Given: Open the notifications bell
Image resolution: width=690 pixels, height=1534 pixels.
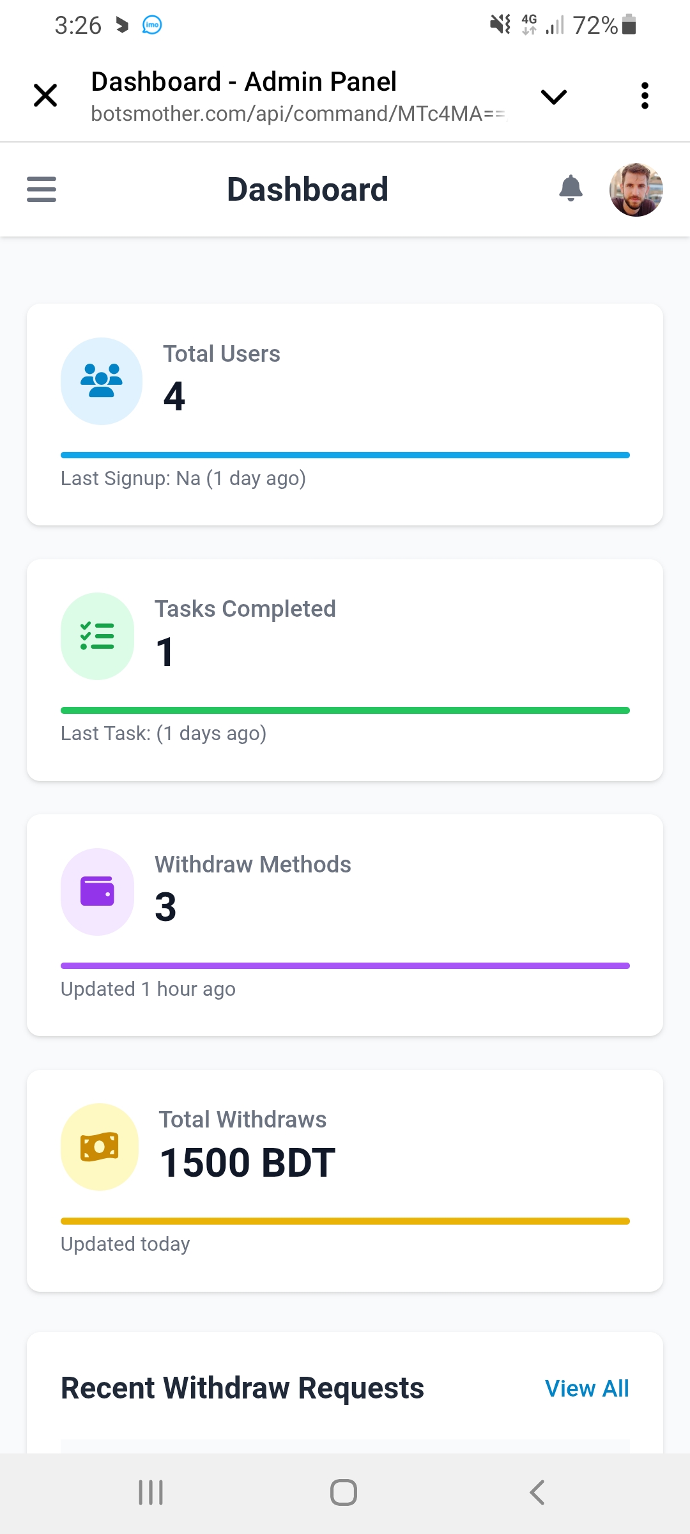Looking at the screenshot, I should pos(571,189).
